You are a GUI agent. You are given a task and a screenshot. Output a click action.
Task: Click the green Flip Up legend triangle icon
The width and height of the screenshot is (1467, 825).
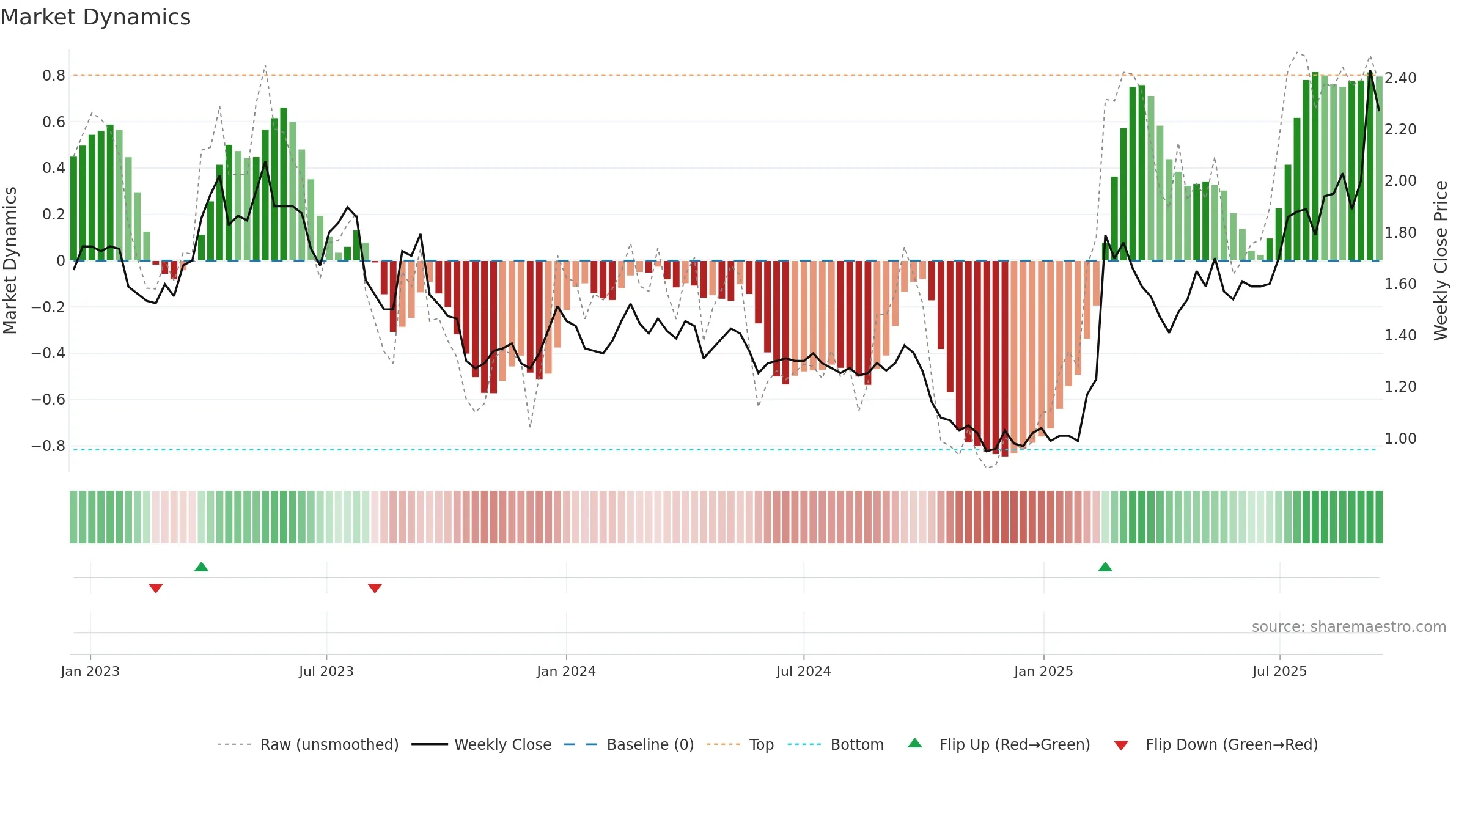click(x=915, y=743)
